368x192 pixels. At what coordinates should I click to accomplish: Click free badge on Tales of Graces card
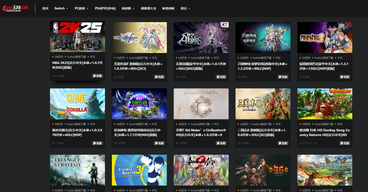pos(159,77)
